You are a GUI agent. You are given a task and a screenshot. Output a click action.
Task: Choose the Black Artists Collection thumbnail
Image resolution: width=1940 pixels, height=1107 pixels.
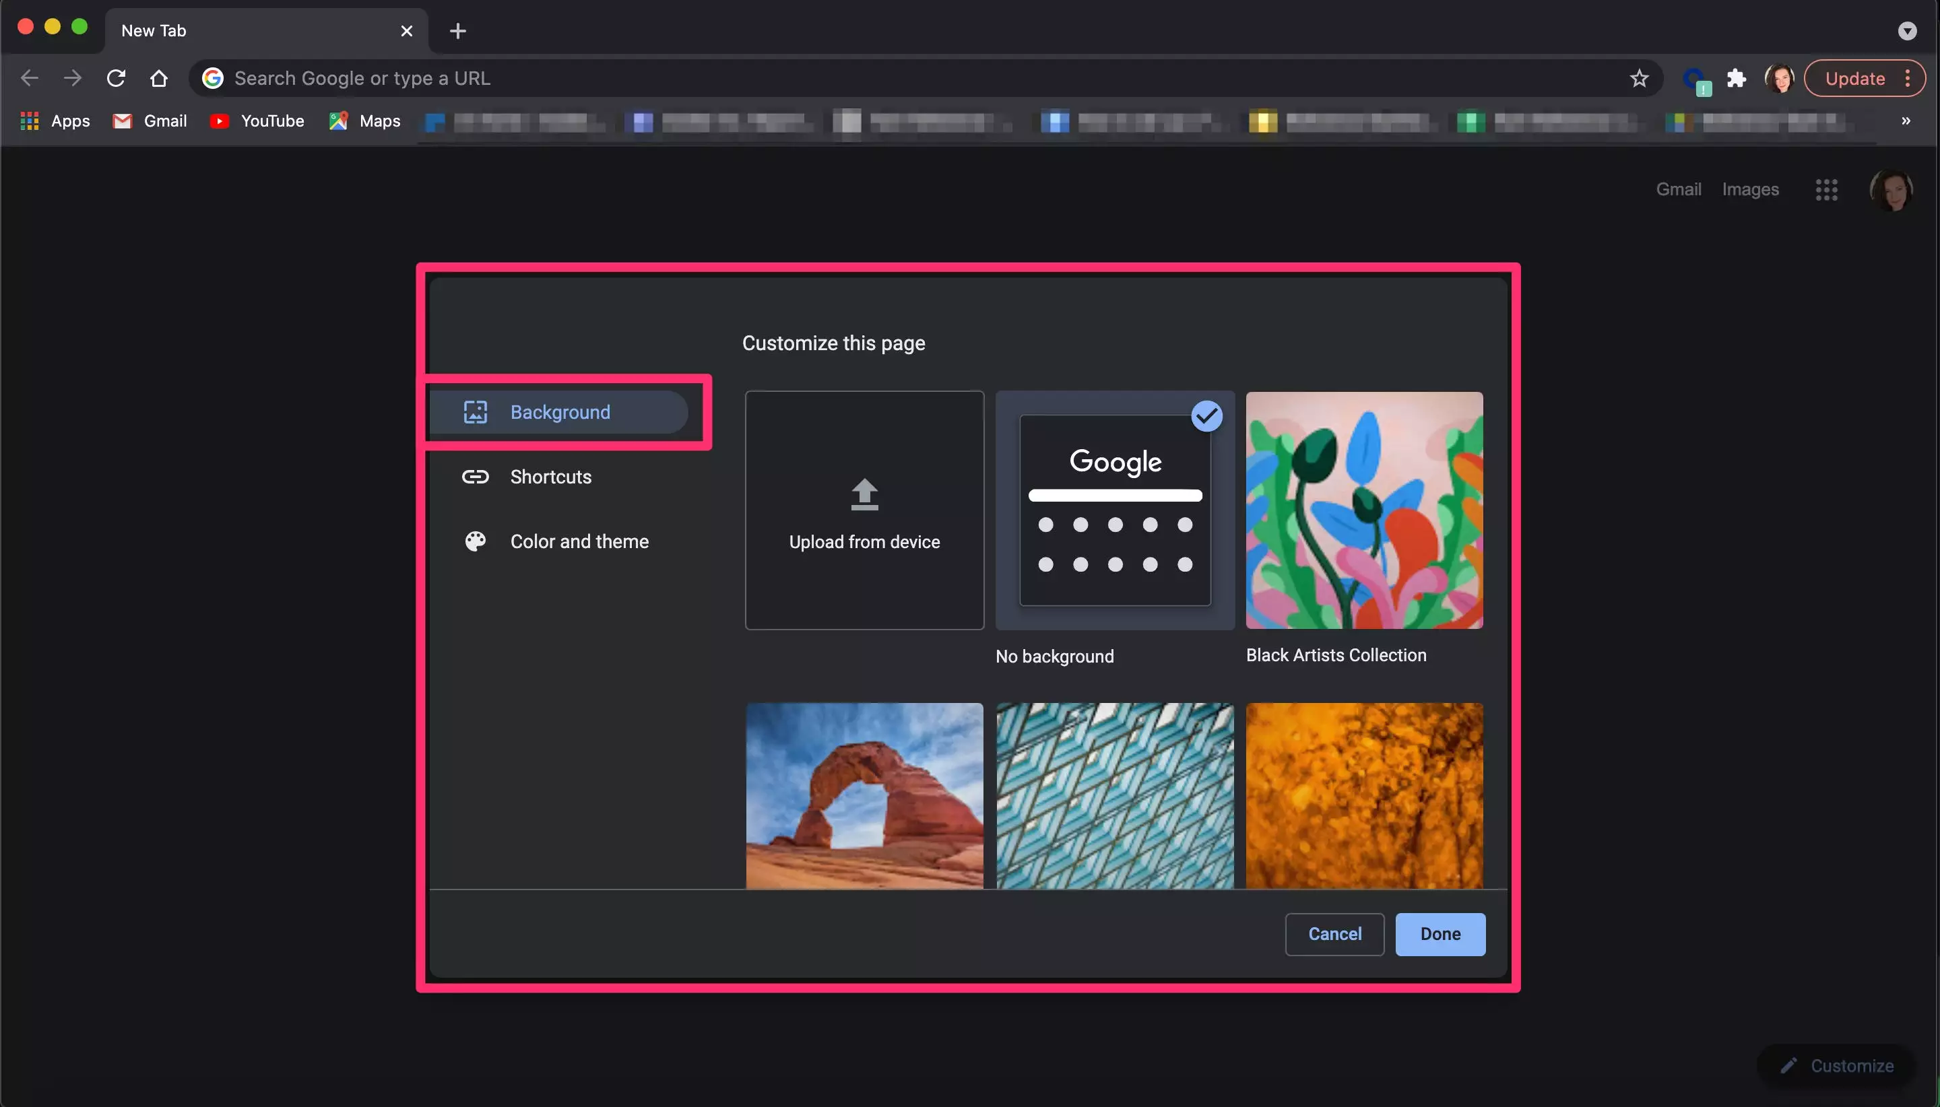coord(1363,510)
